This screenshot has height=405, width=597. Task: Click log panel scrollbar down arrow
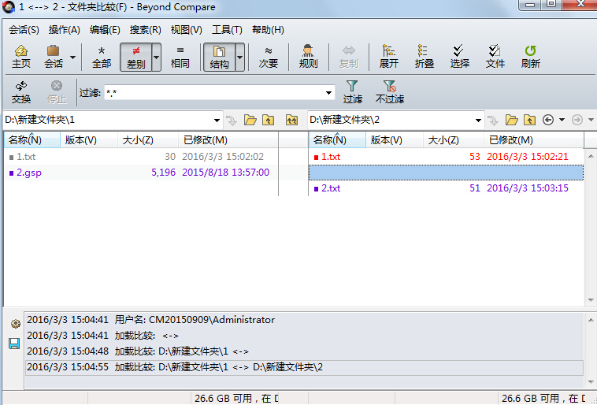pos(591,382)
